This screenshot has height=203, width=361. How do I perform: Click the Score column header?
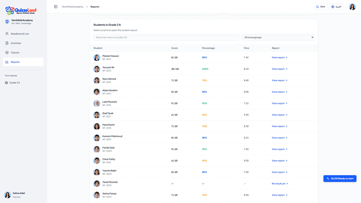pos(175,48)
